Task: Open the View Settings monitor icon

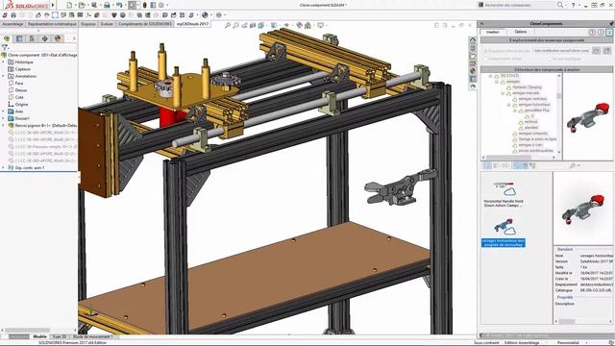Action: pyautogui.click(x=321, y=26)
